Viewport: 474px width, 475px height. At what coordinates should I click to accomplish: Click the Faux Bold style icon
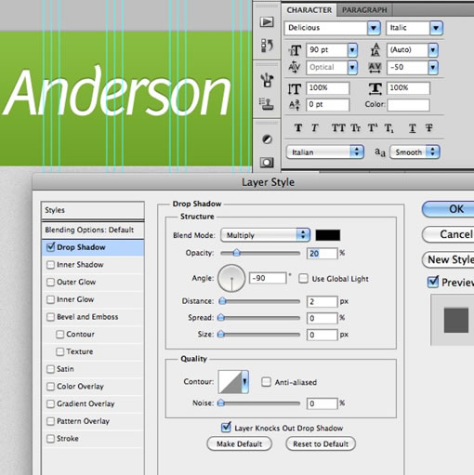298,127
